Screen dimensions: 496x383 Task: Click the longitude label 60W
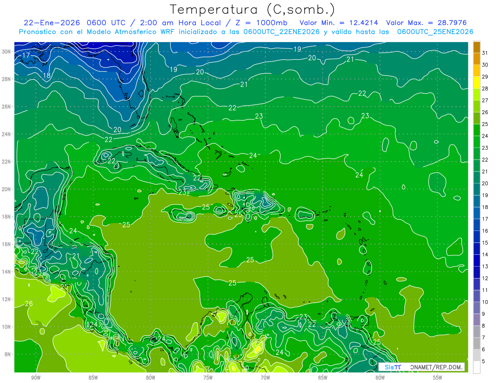tap(380, 378)
